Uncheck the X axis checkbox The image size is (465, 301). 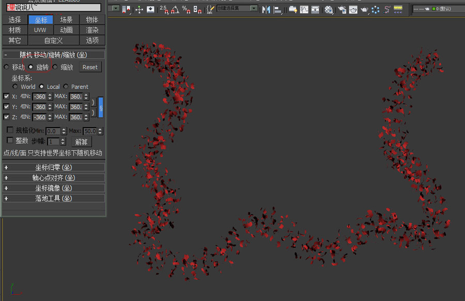click(6, 96)
